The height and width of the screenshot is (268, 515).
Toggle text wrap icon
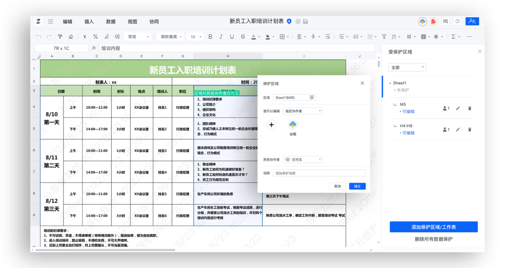[328, 37]
